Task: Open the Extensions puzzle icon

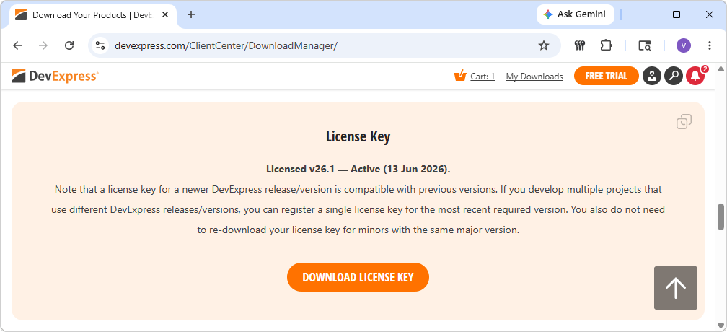Action: (606, 45)
